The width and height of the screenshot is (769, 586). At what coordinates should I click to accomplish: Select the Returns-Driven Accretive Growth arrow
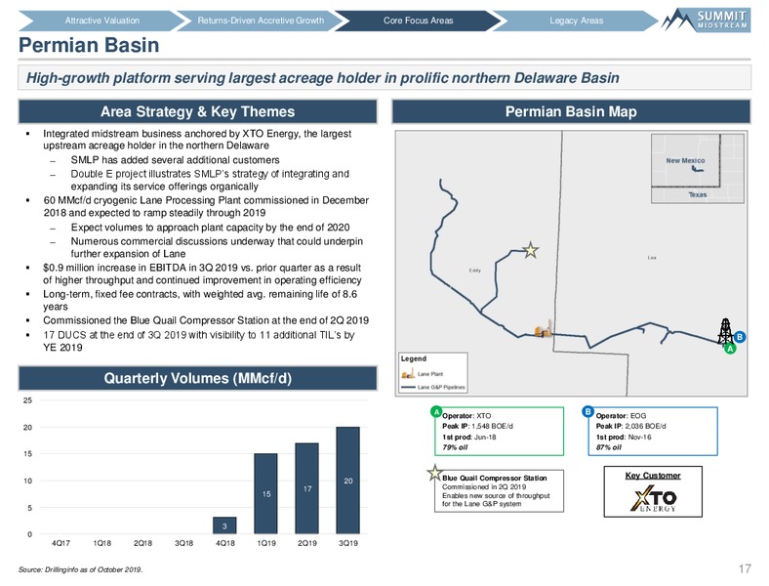[261, 21]
